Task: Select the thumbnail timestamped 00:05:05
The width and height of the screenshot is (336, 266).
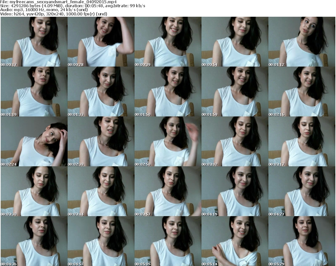Action: tap(168, 241)
